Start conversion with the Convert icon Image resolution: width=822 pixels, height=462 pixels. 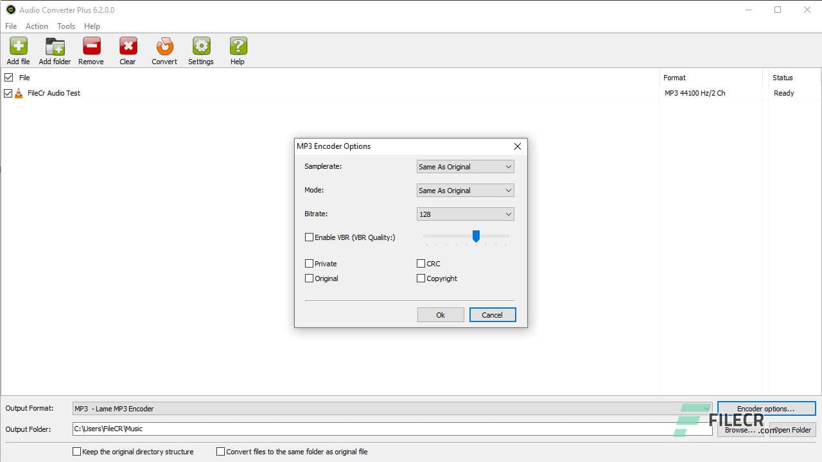(164, 46)
